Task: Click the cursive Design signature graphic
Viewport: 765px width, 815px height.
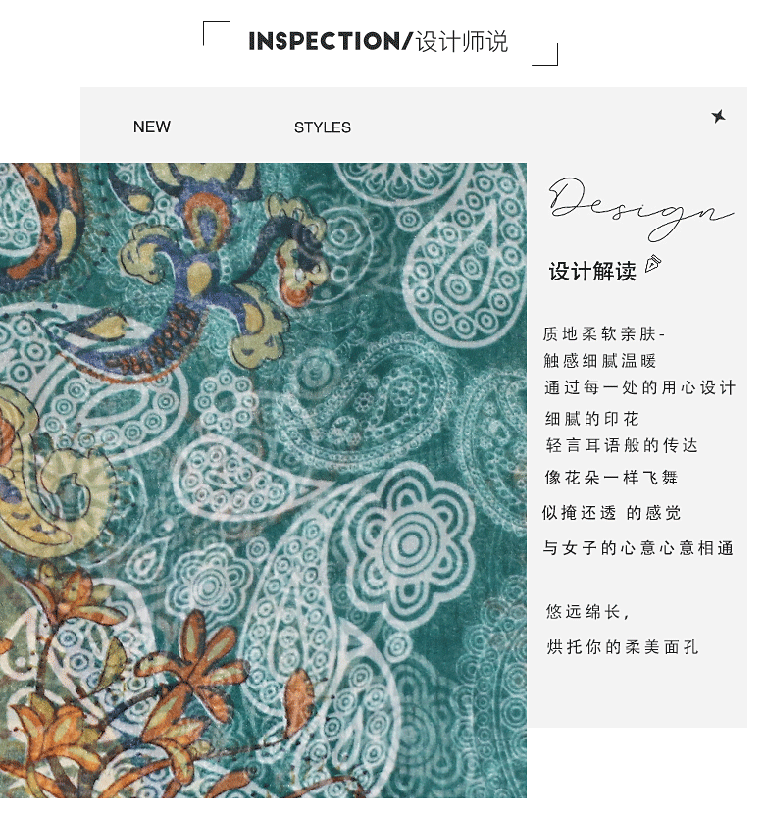Action: pyautogui.click(x=640, y=210)
